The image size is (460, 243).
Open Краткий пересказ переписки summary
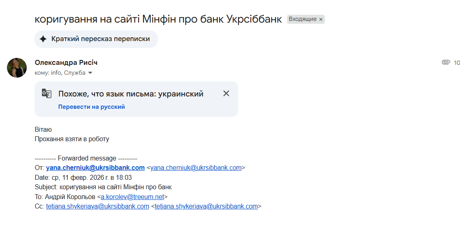(96, 39)
